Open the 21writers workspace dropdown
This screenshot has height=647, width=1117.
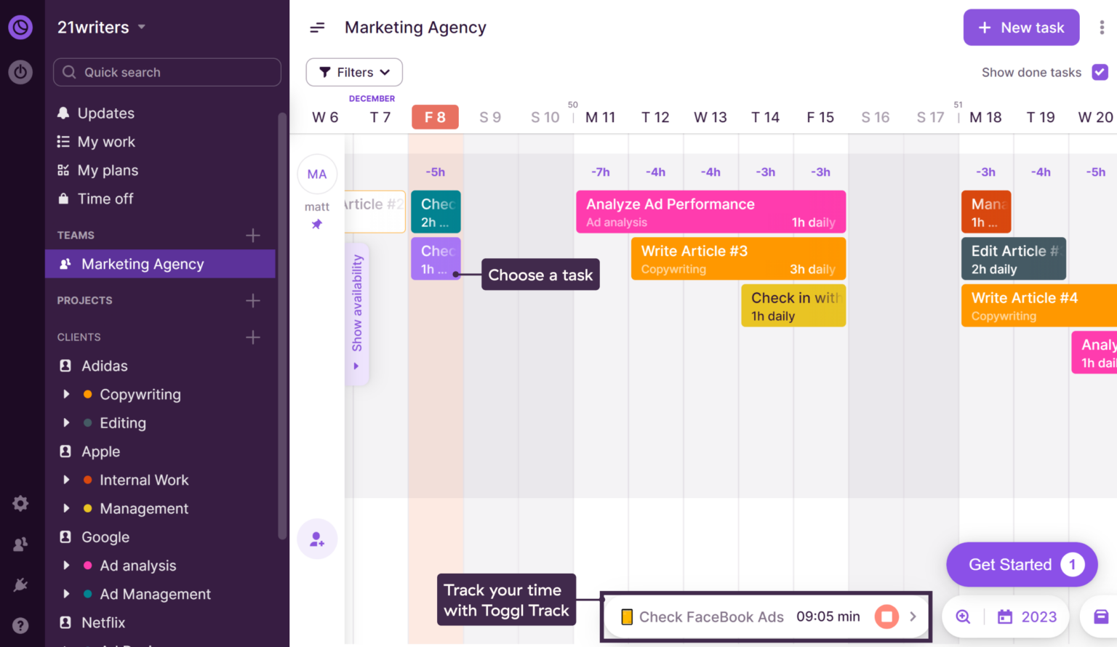102,27
